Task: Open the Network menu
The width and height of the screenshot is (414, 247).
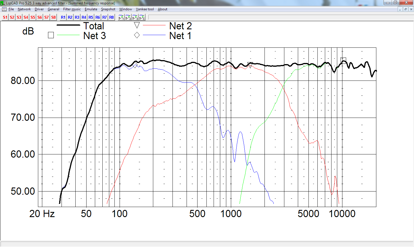Action: [x=24, y=9]
